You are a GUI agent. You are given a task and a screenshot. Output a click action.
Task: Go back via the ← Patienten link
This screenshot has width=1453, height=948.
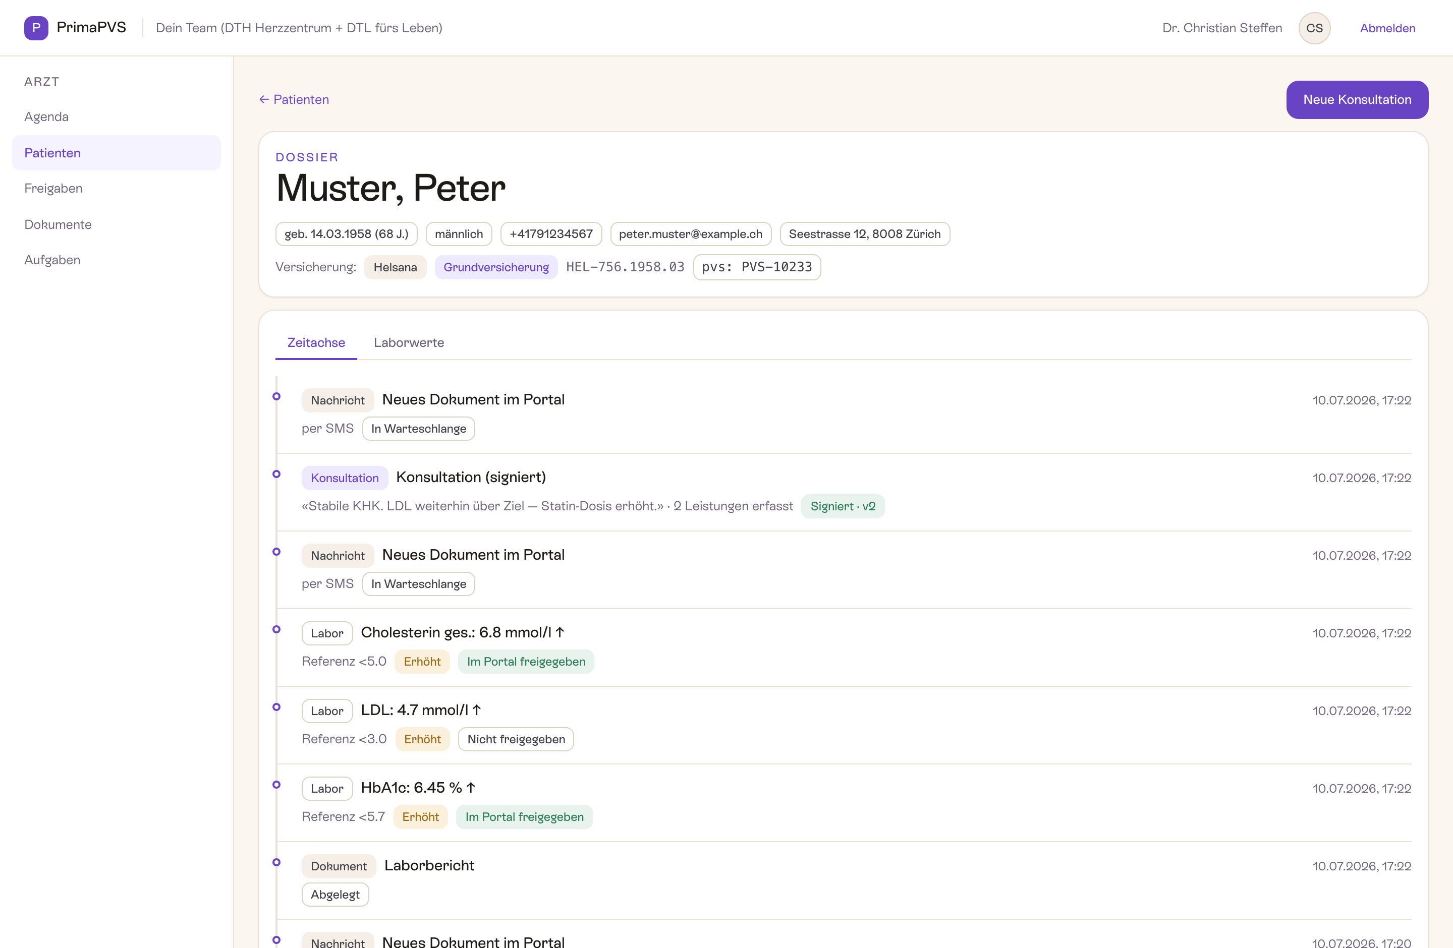click(x=294, y=99)
